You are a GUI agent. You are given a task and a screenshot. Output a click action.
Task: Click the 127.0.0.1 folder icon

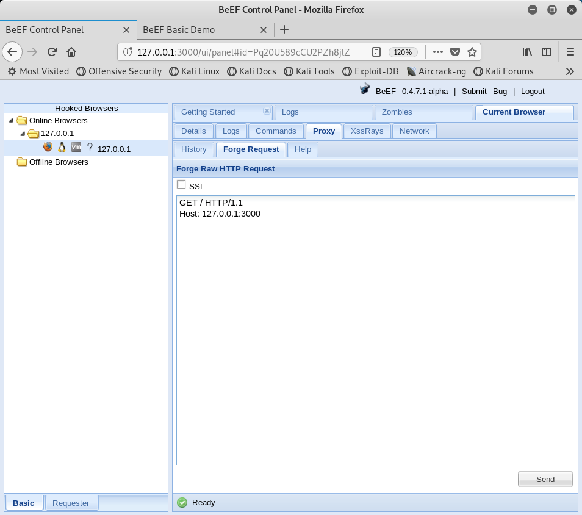click(x=34, y=133)
